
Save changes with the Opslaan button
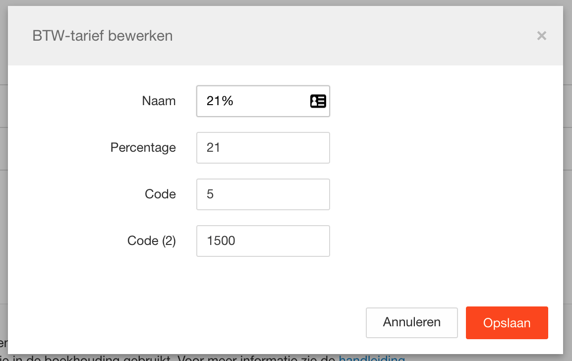[507, 323]
